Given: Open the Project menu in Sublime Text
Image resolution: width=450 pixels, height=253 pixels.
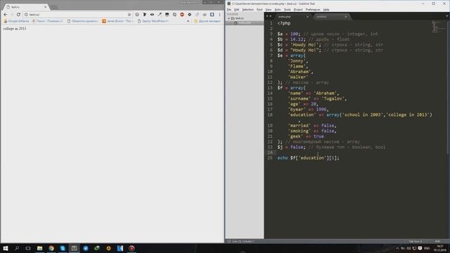Looking at the screenshot, I should pyautogui.click(x=298, y=9).
